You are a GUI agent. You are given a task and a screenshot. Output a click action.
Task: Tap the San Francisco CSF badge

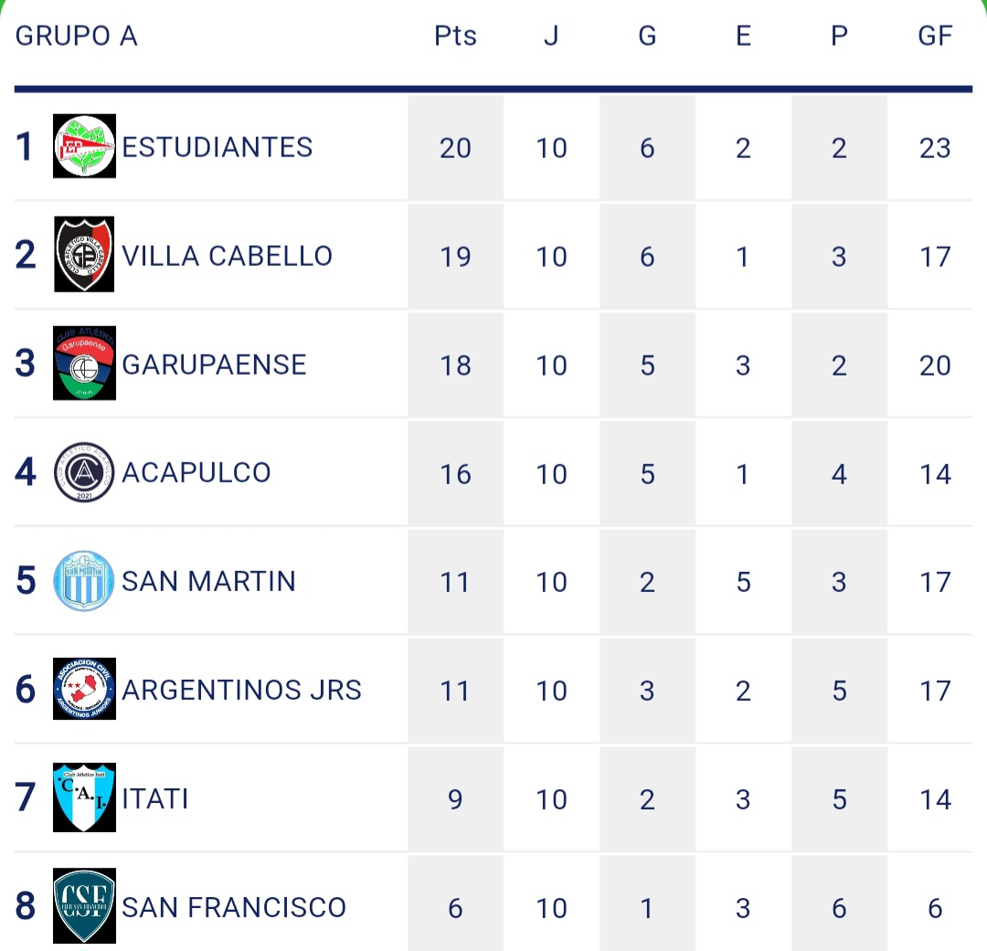click(x=84, y=906)
